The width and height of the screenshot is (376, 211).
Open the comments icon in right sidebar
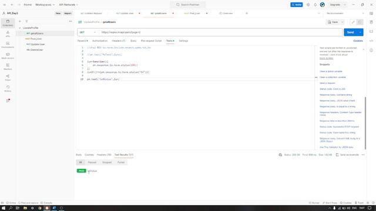click(x=371, y=31)
